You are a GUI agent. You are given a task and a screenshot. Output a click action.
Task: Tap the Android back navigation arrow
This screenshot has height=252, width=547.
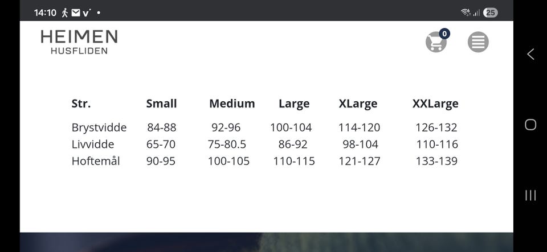pyautogui.click(x=530, y=54)
